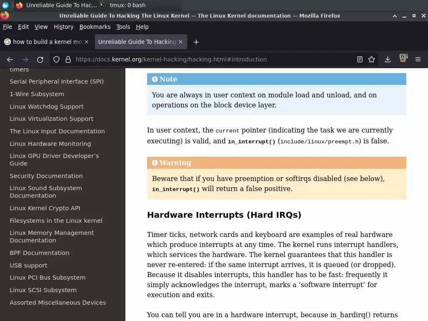Close the Unreliable Guide To Hacking tab
The height and width of the screenshot is (321, 428).
tap(181, 42)
